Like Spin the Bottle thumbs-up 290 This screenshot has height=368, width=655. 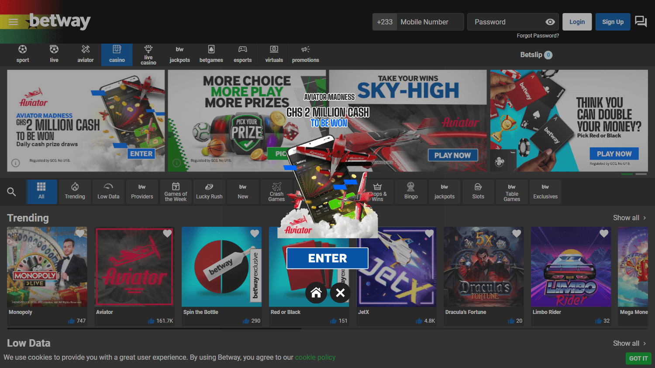pos(246,321)
